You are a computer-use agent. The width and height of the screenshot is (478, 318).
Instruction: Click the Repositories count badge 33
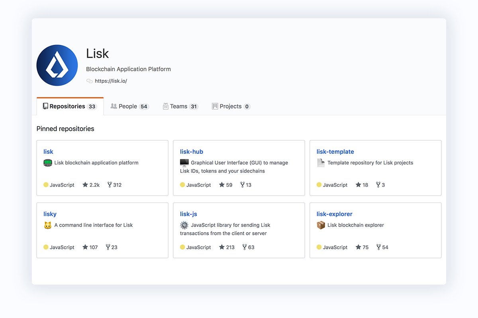click(x=92, y=107)
